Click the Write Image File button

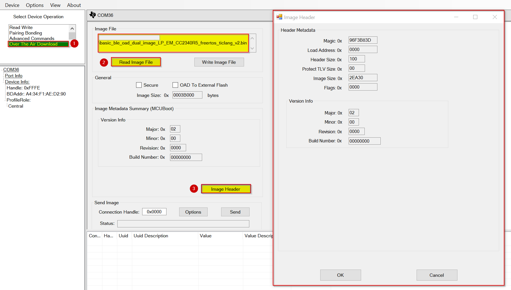pos(219,62)
